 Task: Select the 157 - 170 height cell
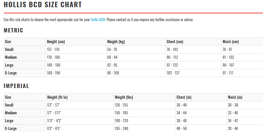pyautogui.click(x=53, y=49)
